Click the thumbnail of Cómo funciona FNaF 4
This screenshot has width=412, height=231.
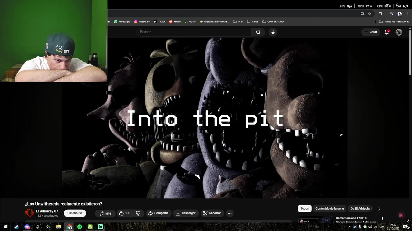pyautogui.click(x=316, y=220)
